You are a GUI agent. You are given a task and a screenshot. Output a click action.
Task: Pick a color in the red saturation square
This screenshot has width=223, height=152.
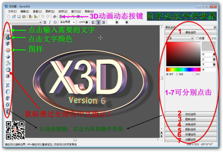[x=183, y=54]
